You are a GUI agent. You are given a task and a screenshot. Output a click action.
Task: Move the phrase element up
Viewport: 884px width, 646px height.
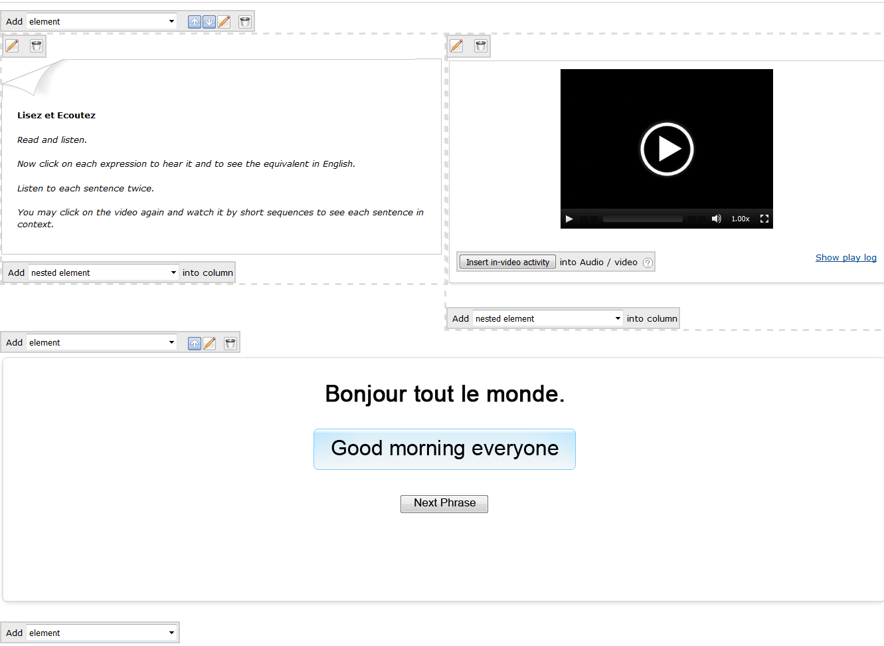[x=195, y=344]
